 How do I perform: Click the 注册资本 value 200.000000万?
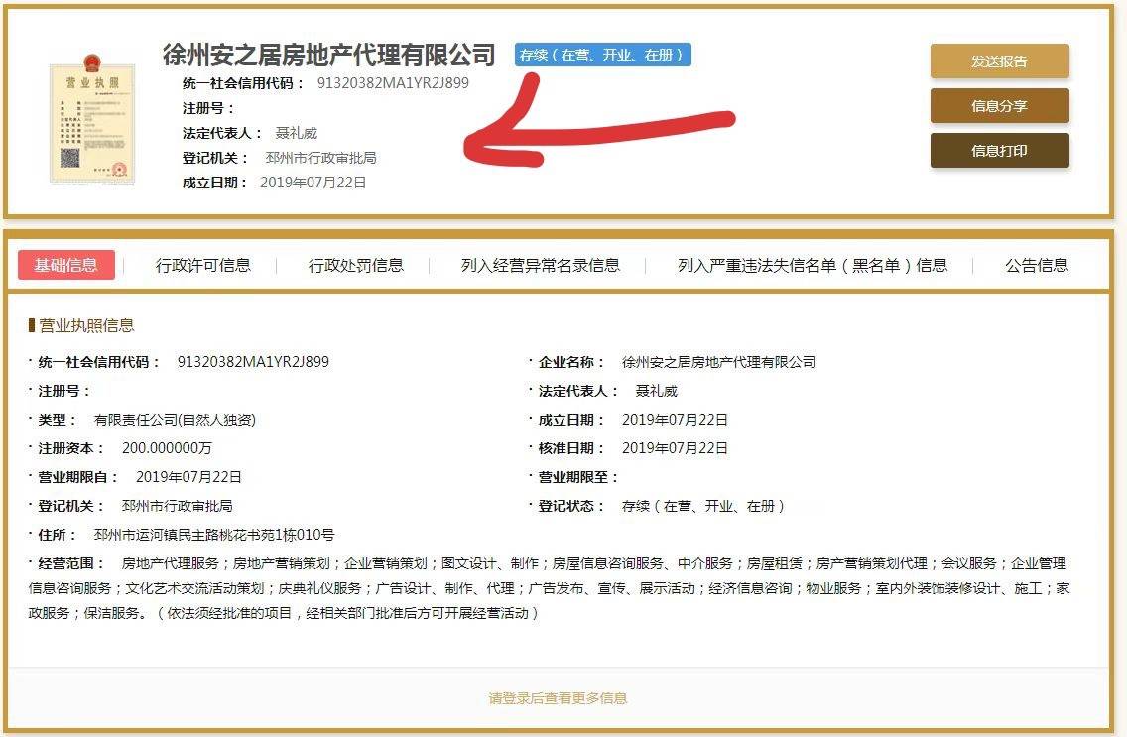click(167, 448)
